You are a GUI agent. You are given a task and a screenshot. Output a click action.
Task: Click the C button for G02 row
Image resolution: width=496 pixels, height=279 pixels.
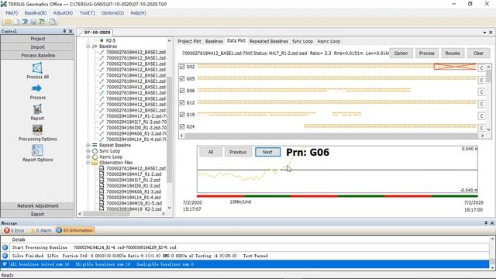481,68
